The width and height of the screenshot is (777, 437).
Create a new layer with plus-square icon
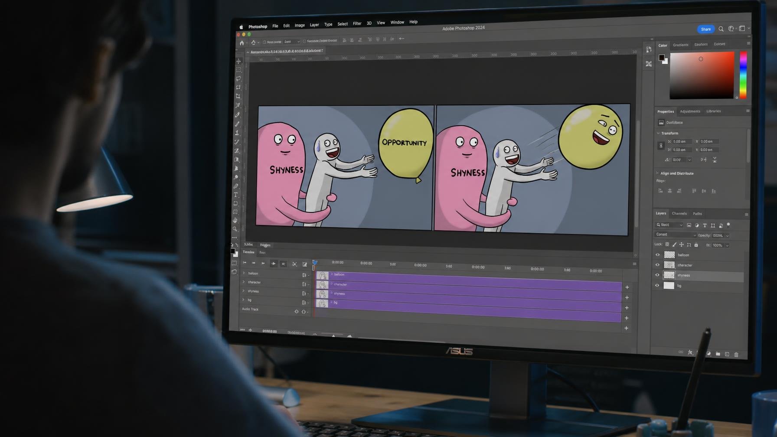[727, 354]
